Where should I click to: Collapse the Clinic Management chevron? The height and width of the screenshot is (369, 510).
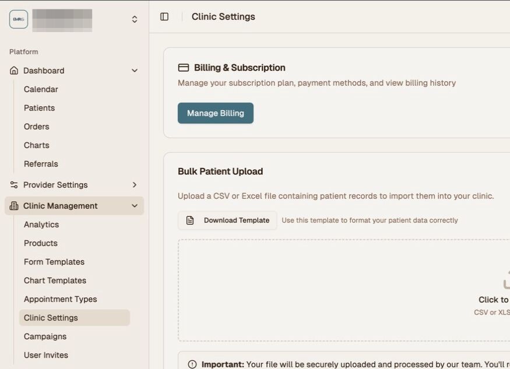135,206
